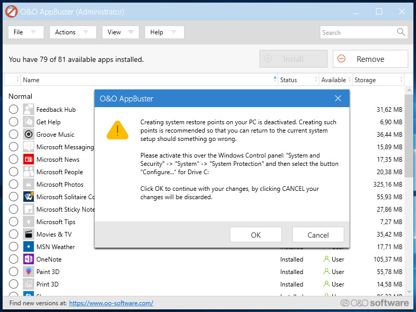
Task: Click the vertical scrollbar thumb of the app list
Action: pos(409,136)
